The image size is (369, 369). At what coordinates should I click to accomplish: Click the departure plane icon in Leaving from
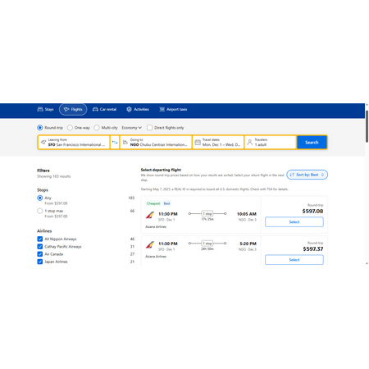(x=43, y=142)
